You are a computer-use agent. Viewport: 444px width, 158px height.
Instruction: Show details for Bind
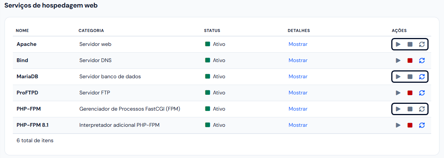coord(298,60)
